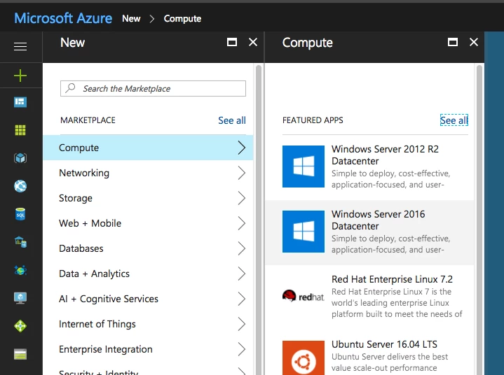Screen dimensions: 504x375
Task: Open All resources grid icon
Action: (20, 130)
